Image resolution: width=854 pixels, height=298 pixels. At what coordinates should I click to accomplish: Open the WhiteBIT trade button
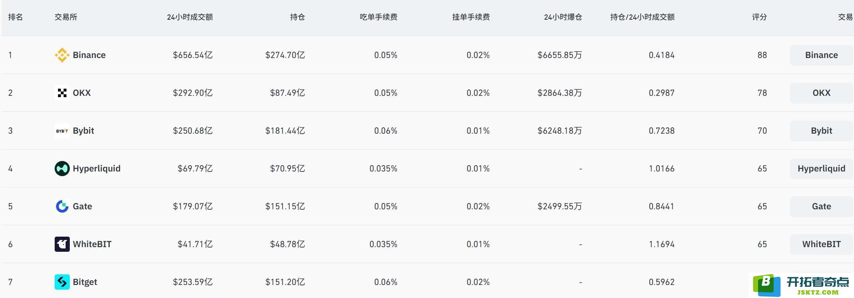tap(822, 244)
